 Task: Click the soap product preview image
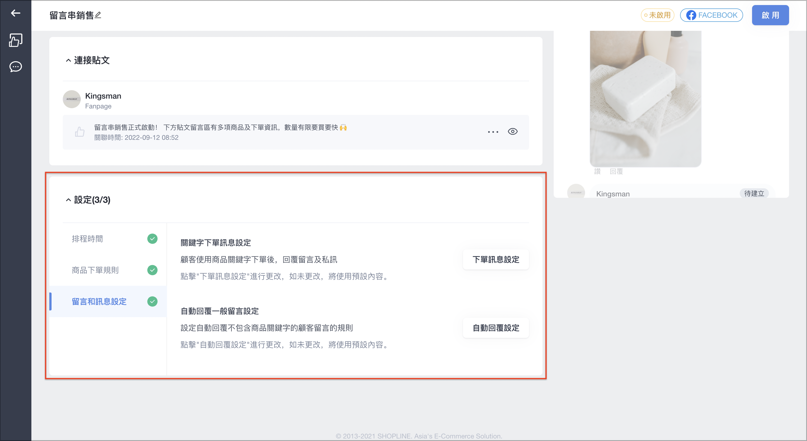(645, 98)
